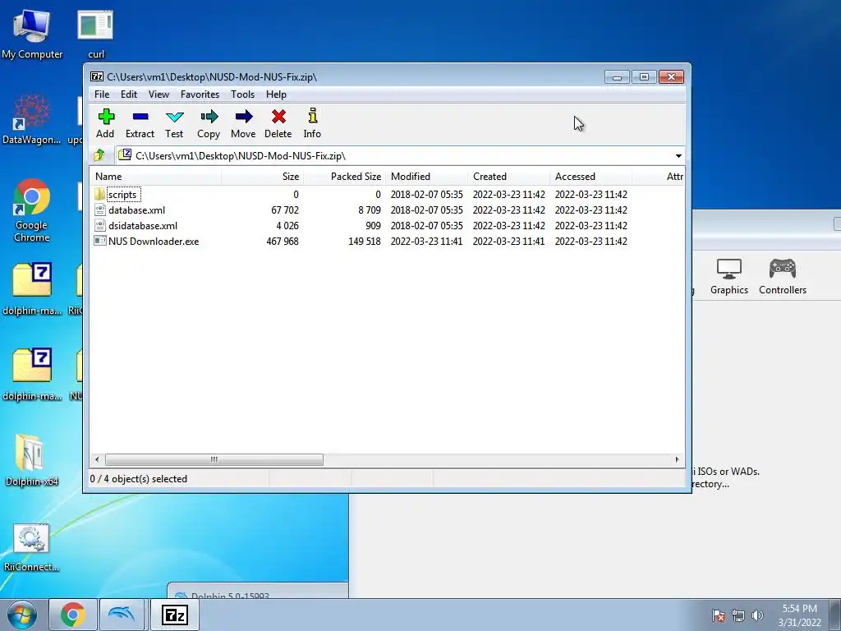The width and height of the screenshot is (841, 631).
Task: Select the database.xml file icon
Action: (x=99, y=210)
